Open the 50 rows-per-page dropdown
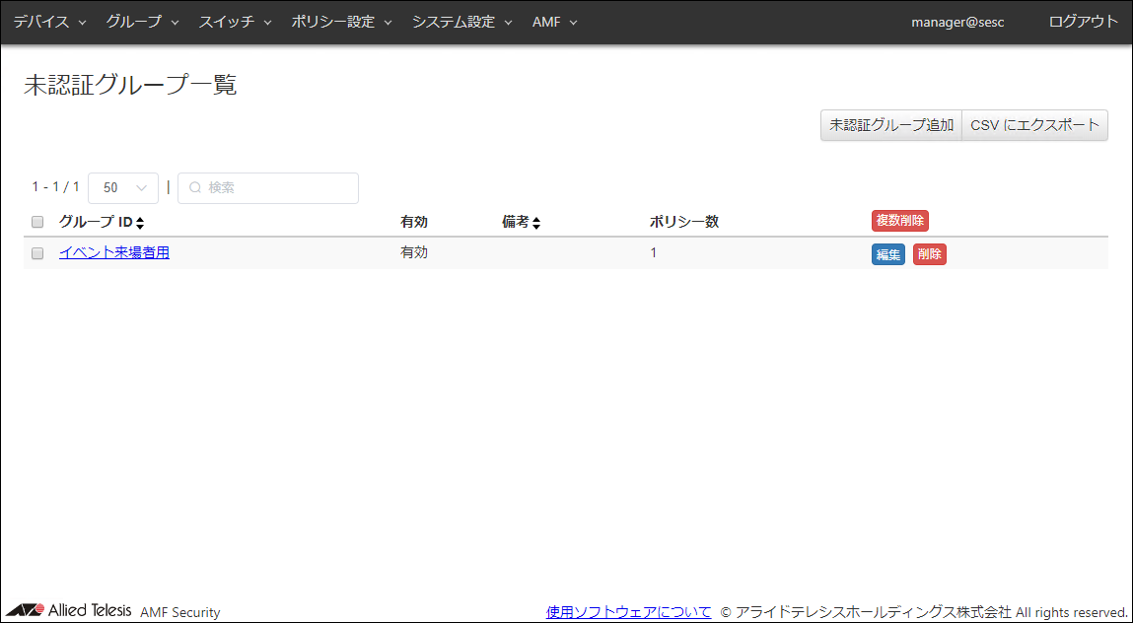 pyautogui.click(x=123, y=187)
